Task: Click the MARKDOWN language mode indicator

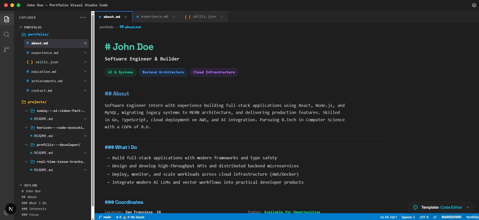Action: 451,217
